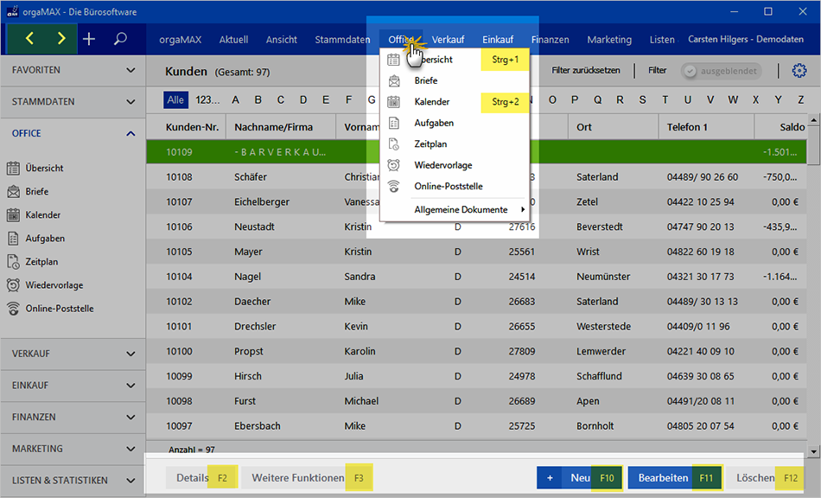Open the Aktuell menu
This screenshot has width=821, height=498.
233,39
